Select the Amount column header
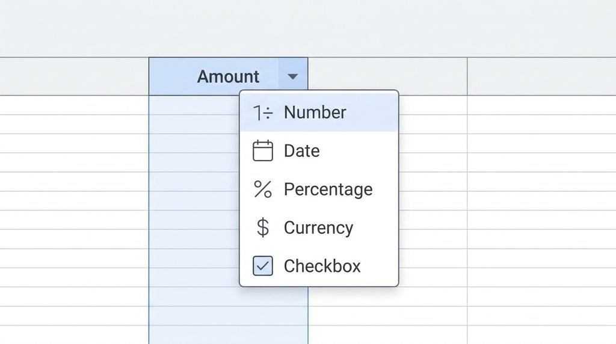The image size is (616, 344). [228, 76]
